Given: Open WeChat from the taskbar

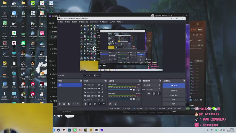Looking at the screenshot, I should click(x=75, y=130).
